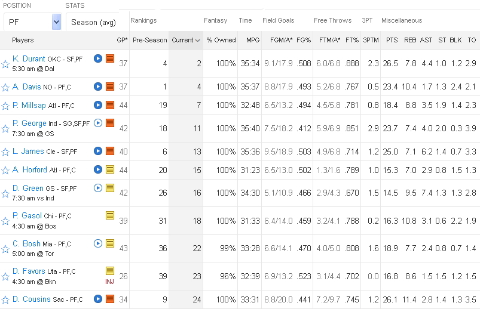The height and width of the screenshot is (309, 480).
Task: Open L. James red notes icon
Action: 110,152
